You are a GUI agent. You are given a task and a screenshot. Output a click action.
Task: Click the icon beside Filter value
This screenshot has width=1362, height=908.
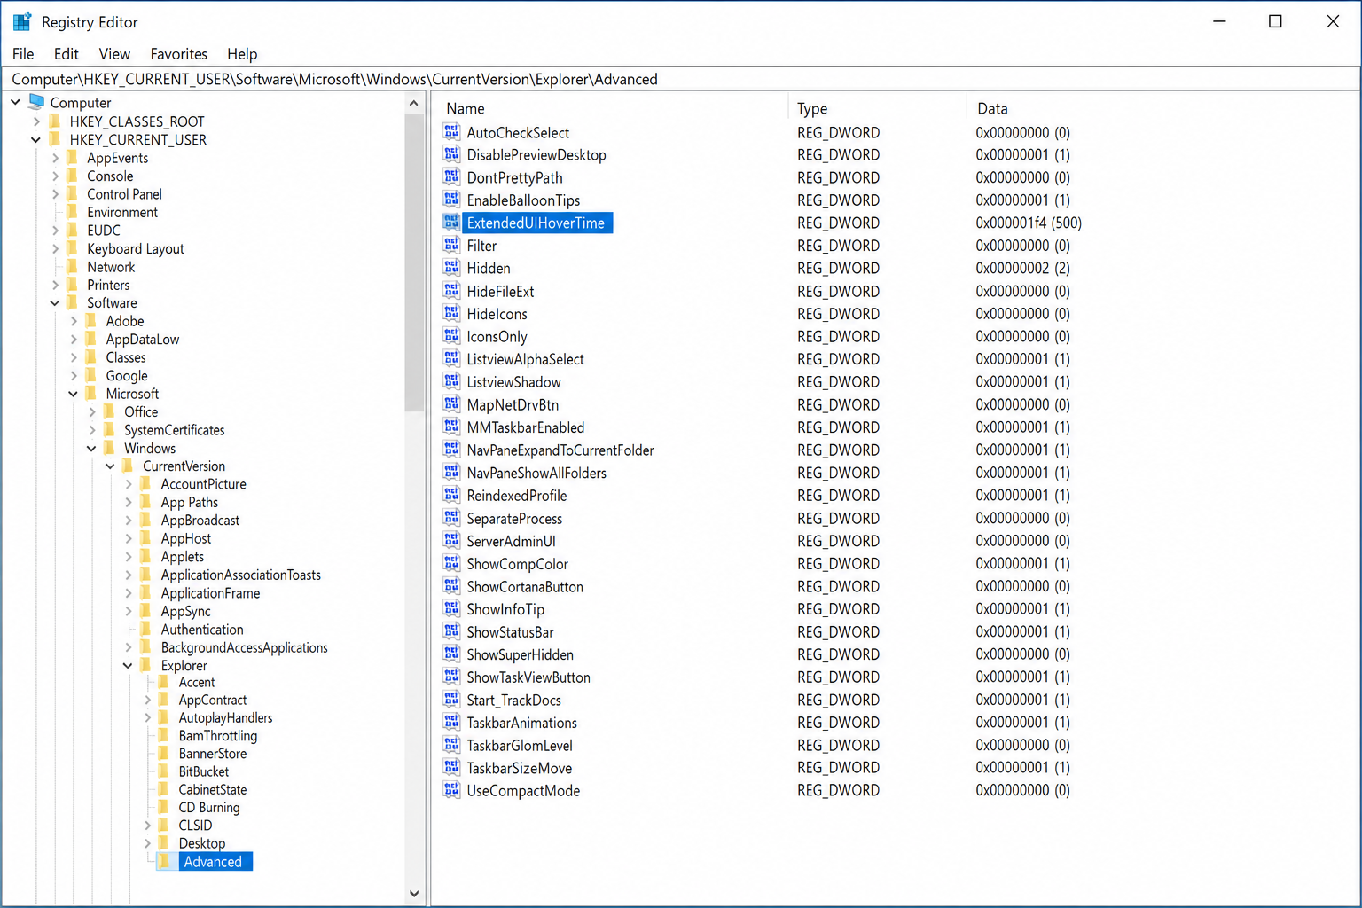point(451,246)
